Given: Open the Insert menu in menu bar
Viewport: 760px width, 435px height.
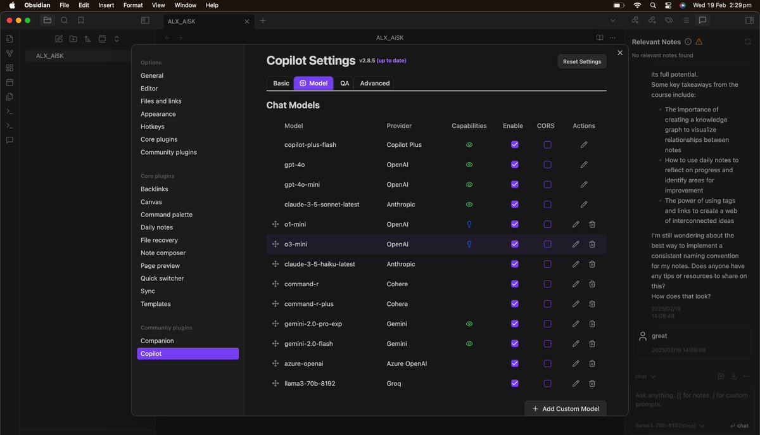Looking at the screenshot, I should (x=106, y=5).
